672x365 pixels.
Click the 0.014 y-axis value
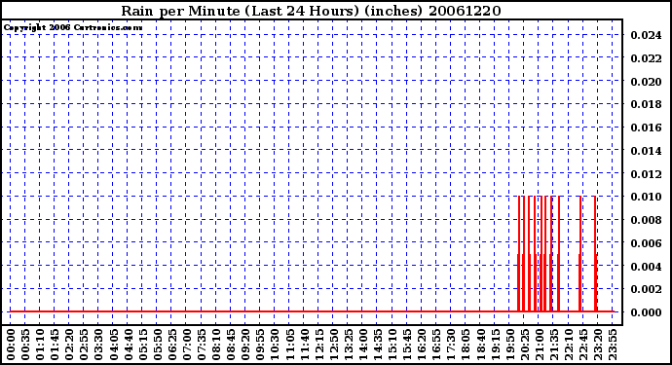click(646, 151)
